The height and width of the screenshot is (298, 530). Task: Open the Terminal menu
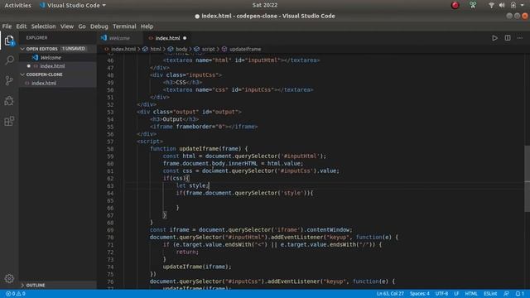pos(124,26)
